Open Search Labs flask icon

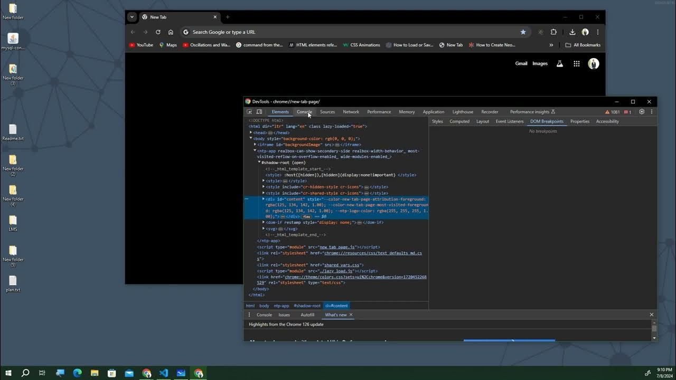tap(560, 64)
